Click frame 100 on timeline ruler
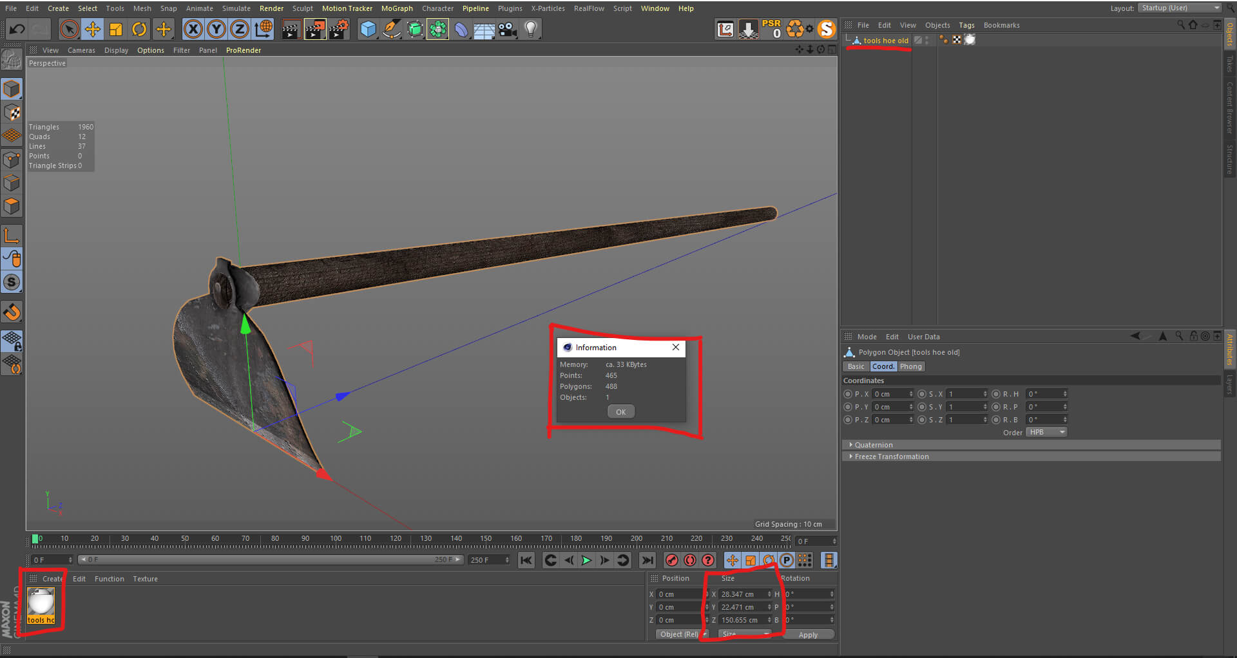Image resolution: width=1237 pixels, height=658 pixels. point(336,540)
